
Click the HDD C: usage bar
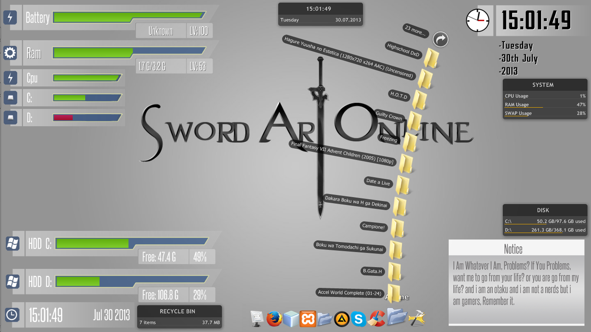point(131,243)
